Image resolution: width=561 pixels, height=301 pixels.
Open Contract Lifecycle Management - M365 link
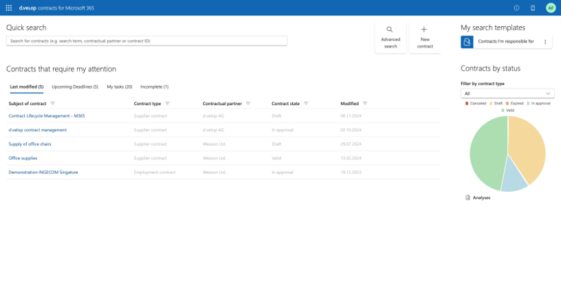tap(47, 116)
